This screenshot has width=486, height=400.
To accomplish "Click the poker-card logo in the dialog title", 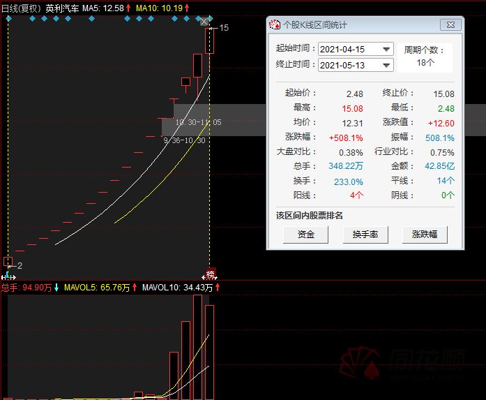I will [274, 24].
